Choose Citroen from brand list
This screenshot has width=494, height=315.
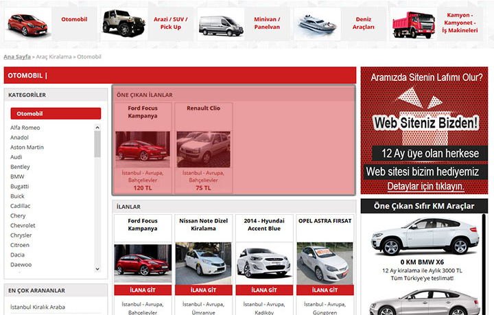coord(19,245)
